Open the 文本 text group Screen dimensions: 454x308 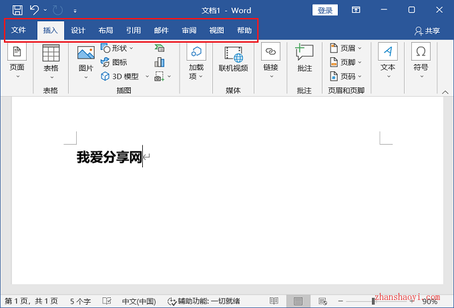(x=388, y=61)
